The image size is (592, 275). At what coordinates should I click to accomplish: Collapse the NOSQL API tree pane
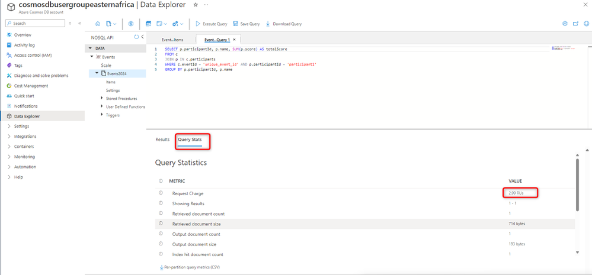point(142,37)
